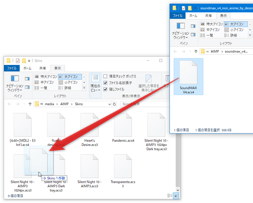The image size is (253, 203).
Task: Select 表示 tab in soundmax window
Action: click(224, 16)
